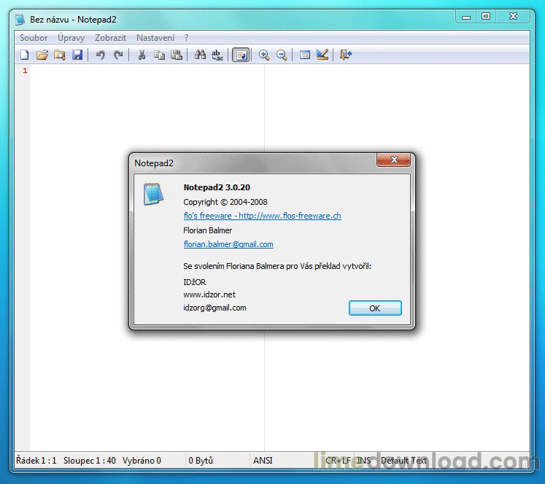Open the Soubor menu
The height and width of the screenshot is (484, 545).
pos(34,38)
